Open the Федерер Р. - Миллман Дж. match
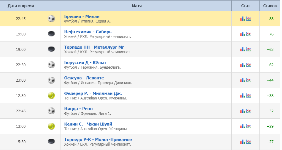The image size is (282, 150). 93,93
